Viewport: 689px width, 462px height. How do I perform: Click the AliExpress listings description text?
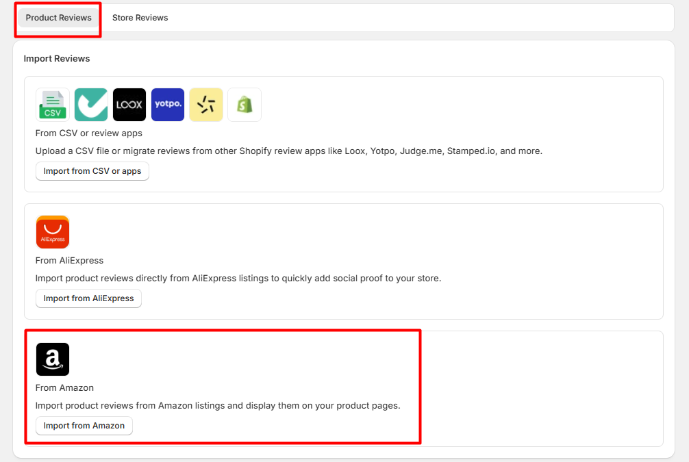click(238, 279)
